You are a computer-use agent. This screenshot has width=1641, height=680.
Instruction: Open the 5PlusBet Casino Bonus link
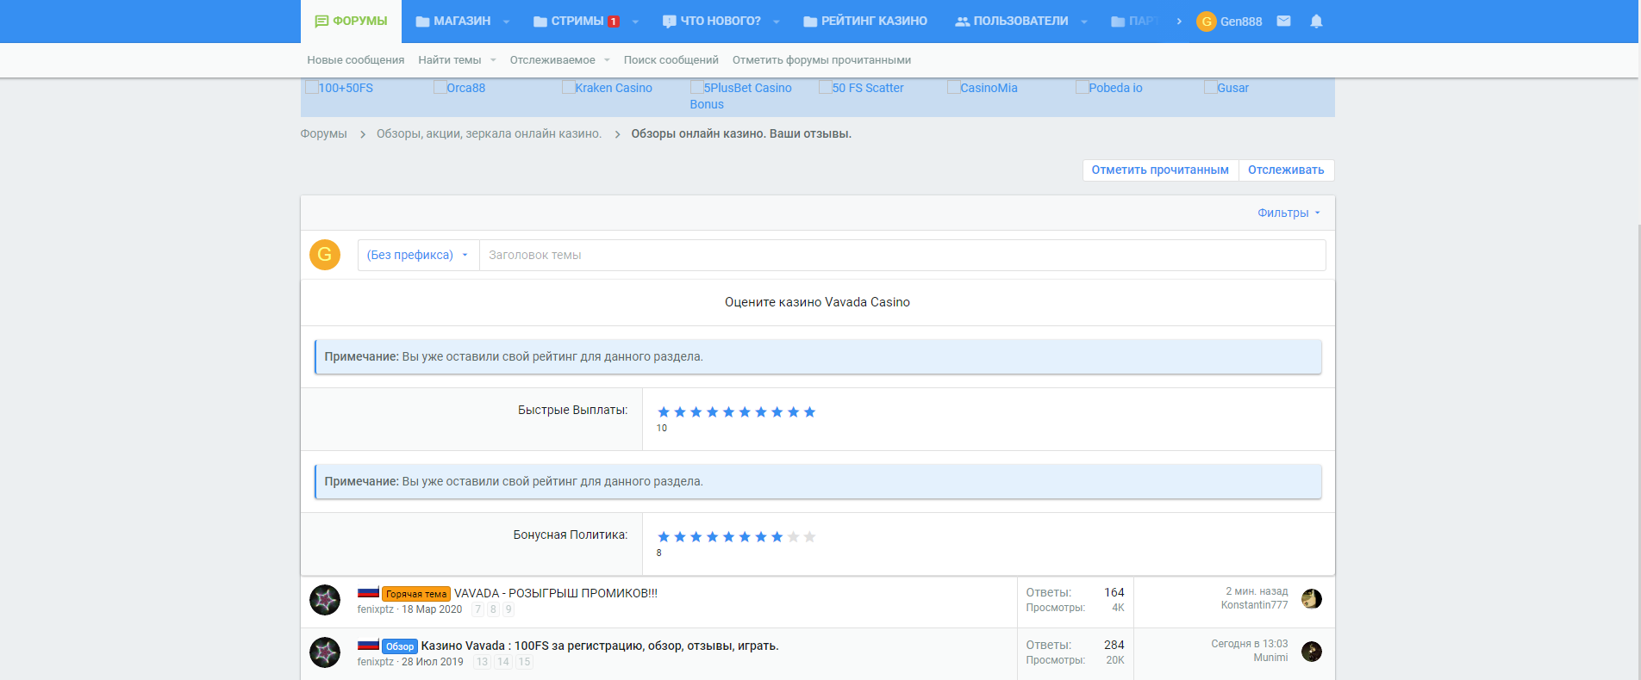tap(740, 96)
